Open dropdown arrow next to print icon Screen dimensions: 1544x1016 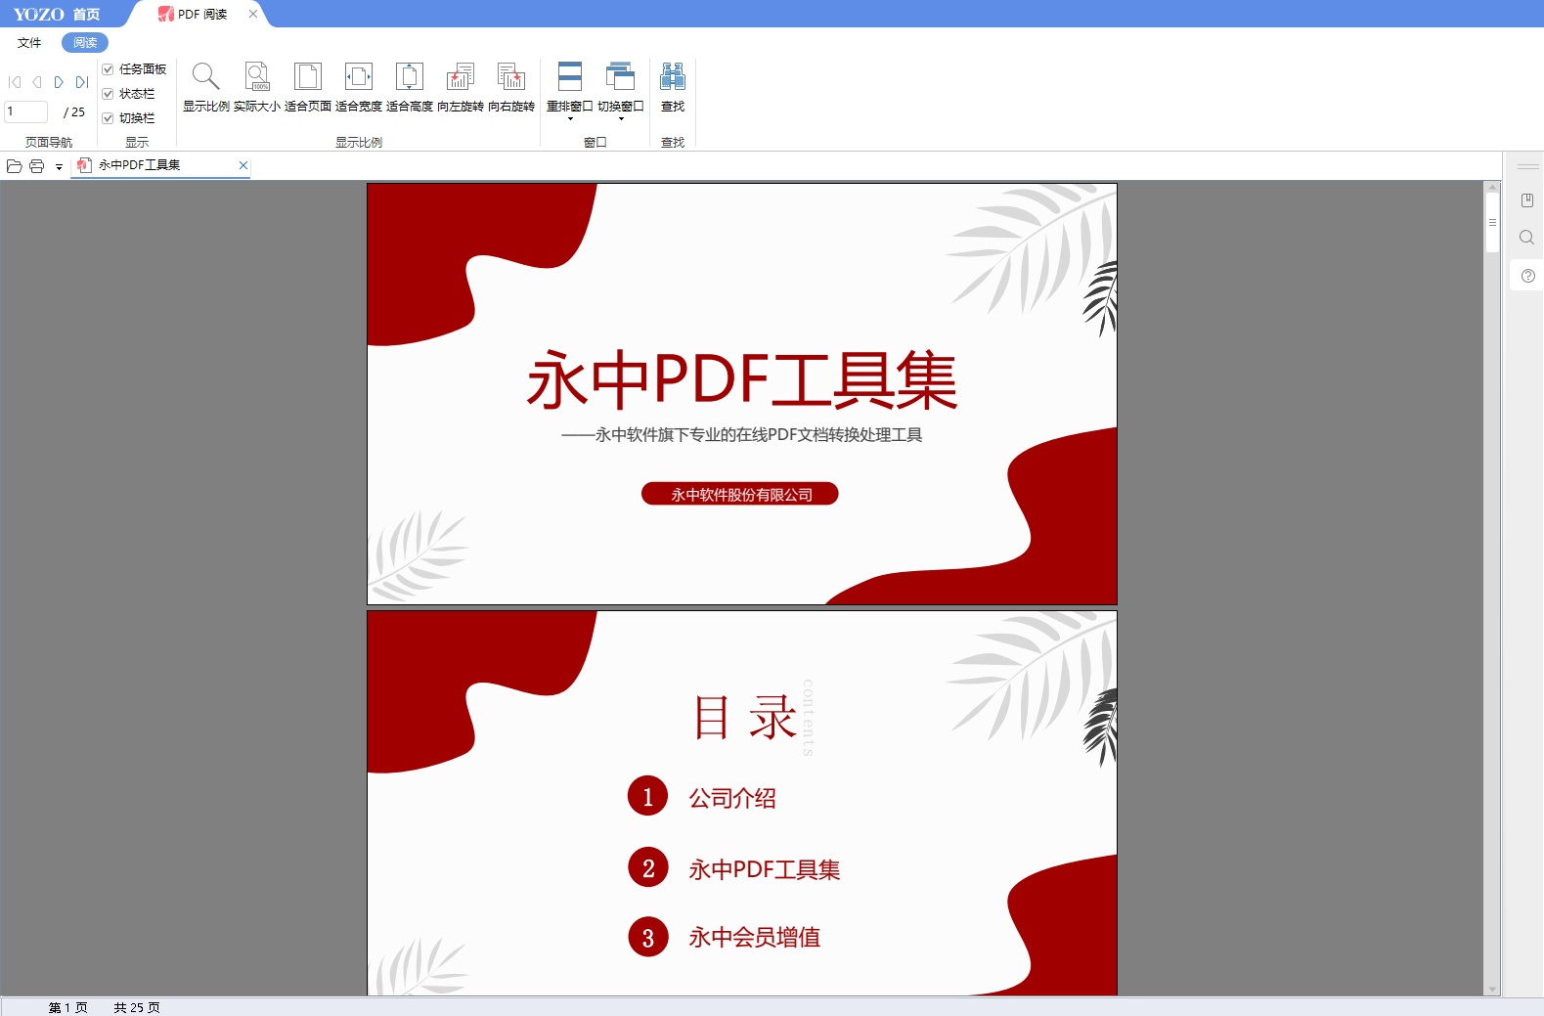[x=59, y=167]
